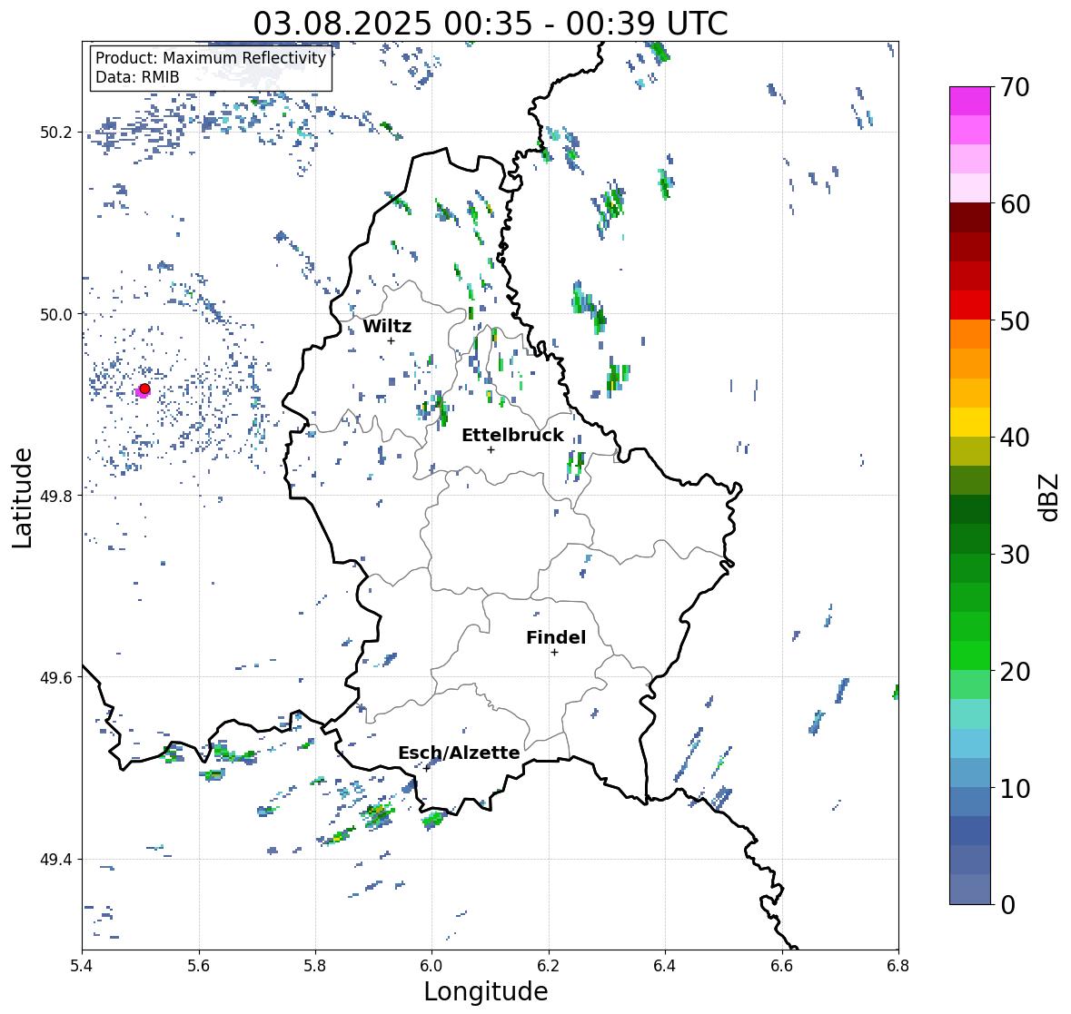
Task: Click the dark red colorbar segment below 60
Action: coord(970,218)
